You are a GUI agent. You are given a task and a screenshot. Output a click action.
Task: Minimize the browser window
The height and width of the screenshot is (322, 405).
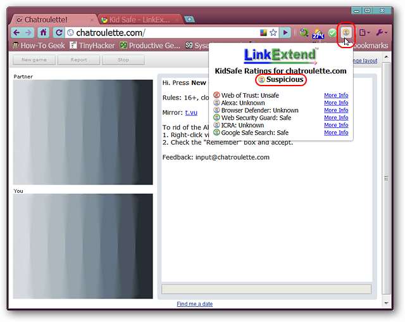pyautogui.click(x=357, y=11)
